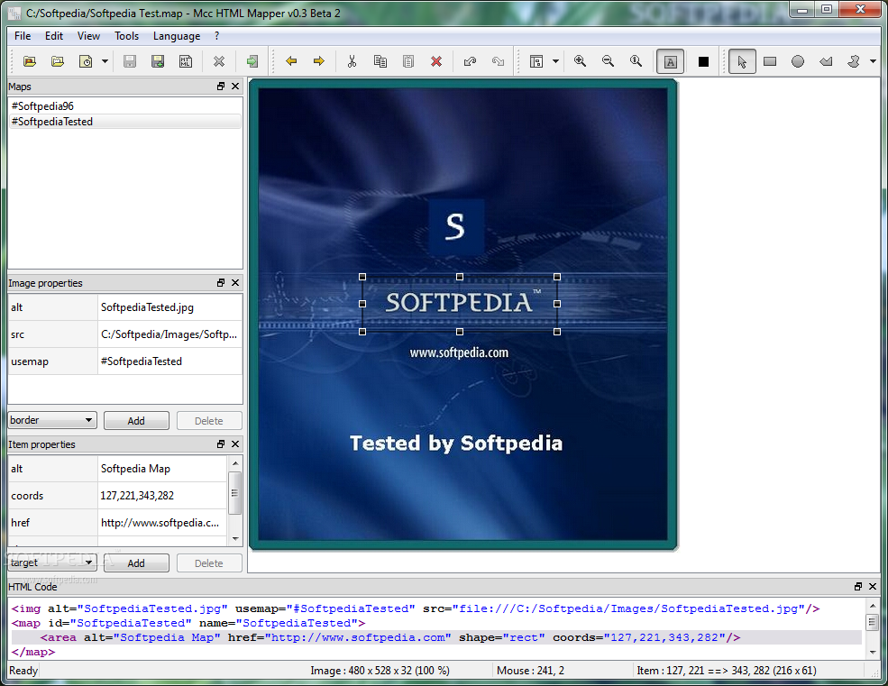
Task: Click HTML Code scrollbar down arrow
Action: [873, 652]
